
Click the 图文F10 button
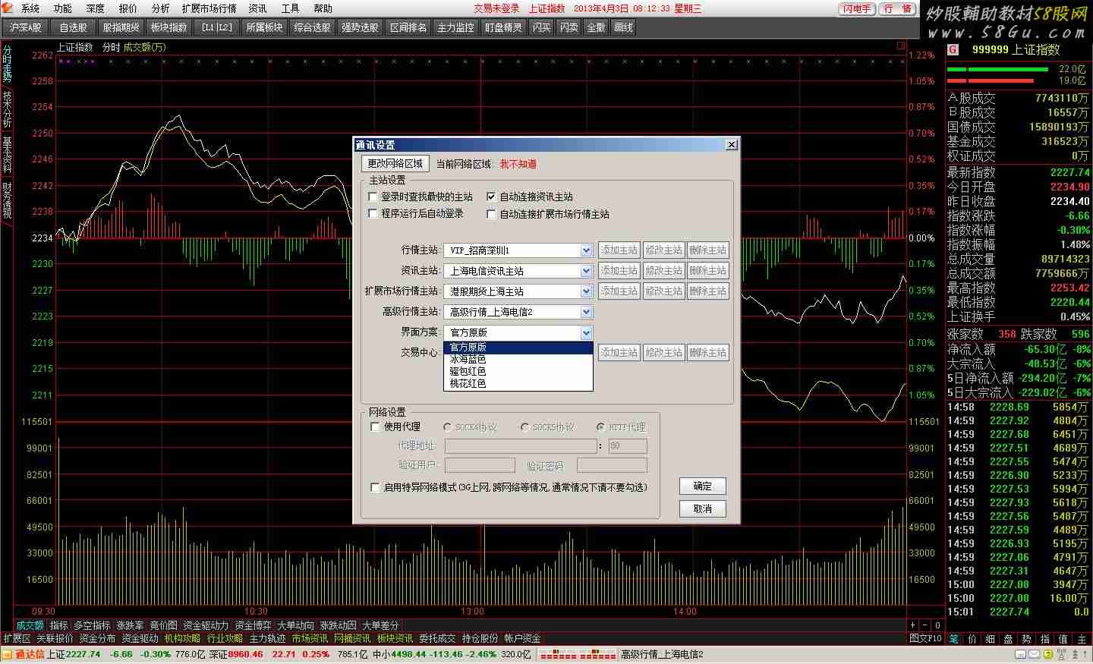(x=925, y=639)
